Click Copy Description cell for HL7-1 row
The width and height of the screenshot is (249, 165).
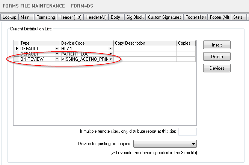(145, 49)
